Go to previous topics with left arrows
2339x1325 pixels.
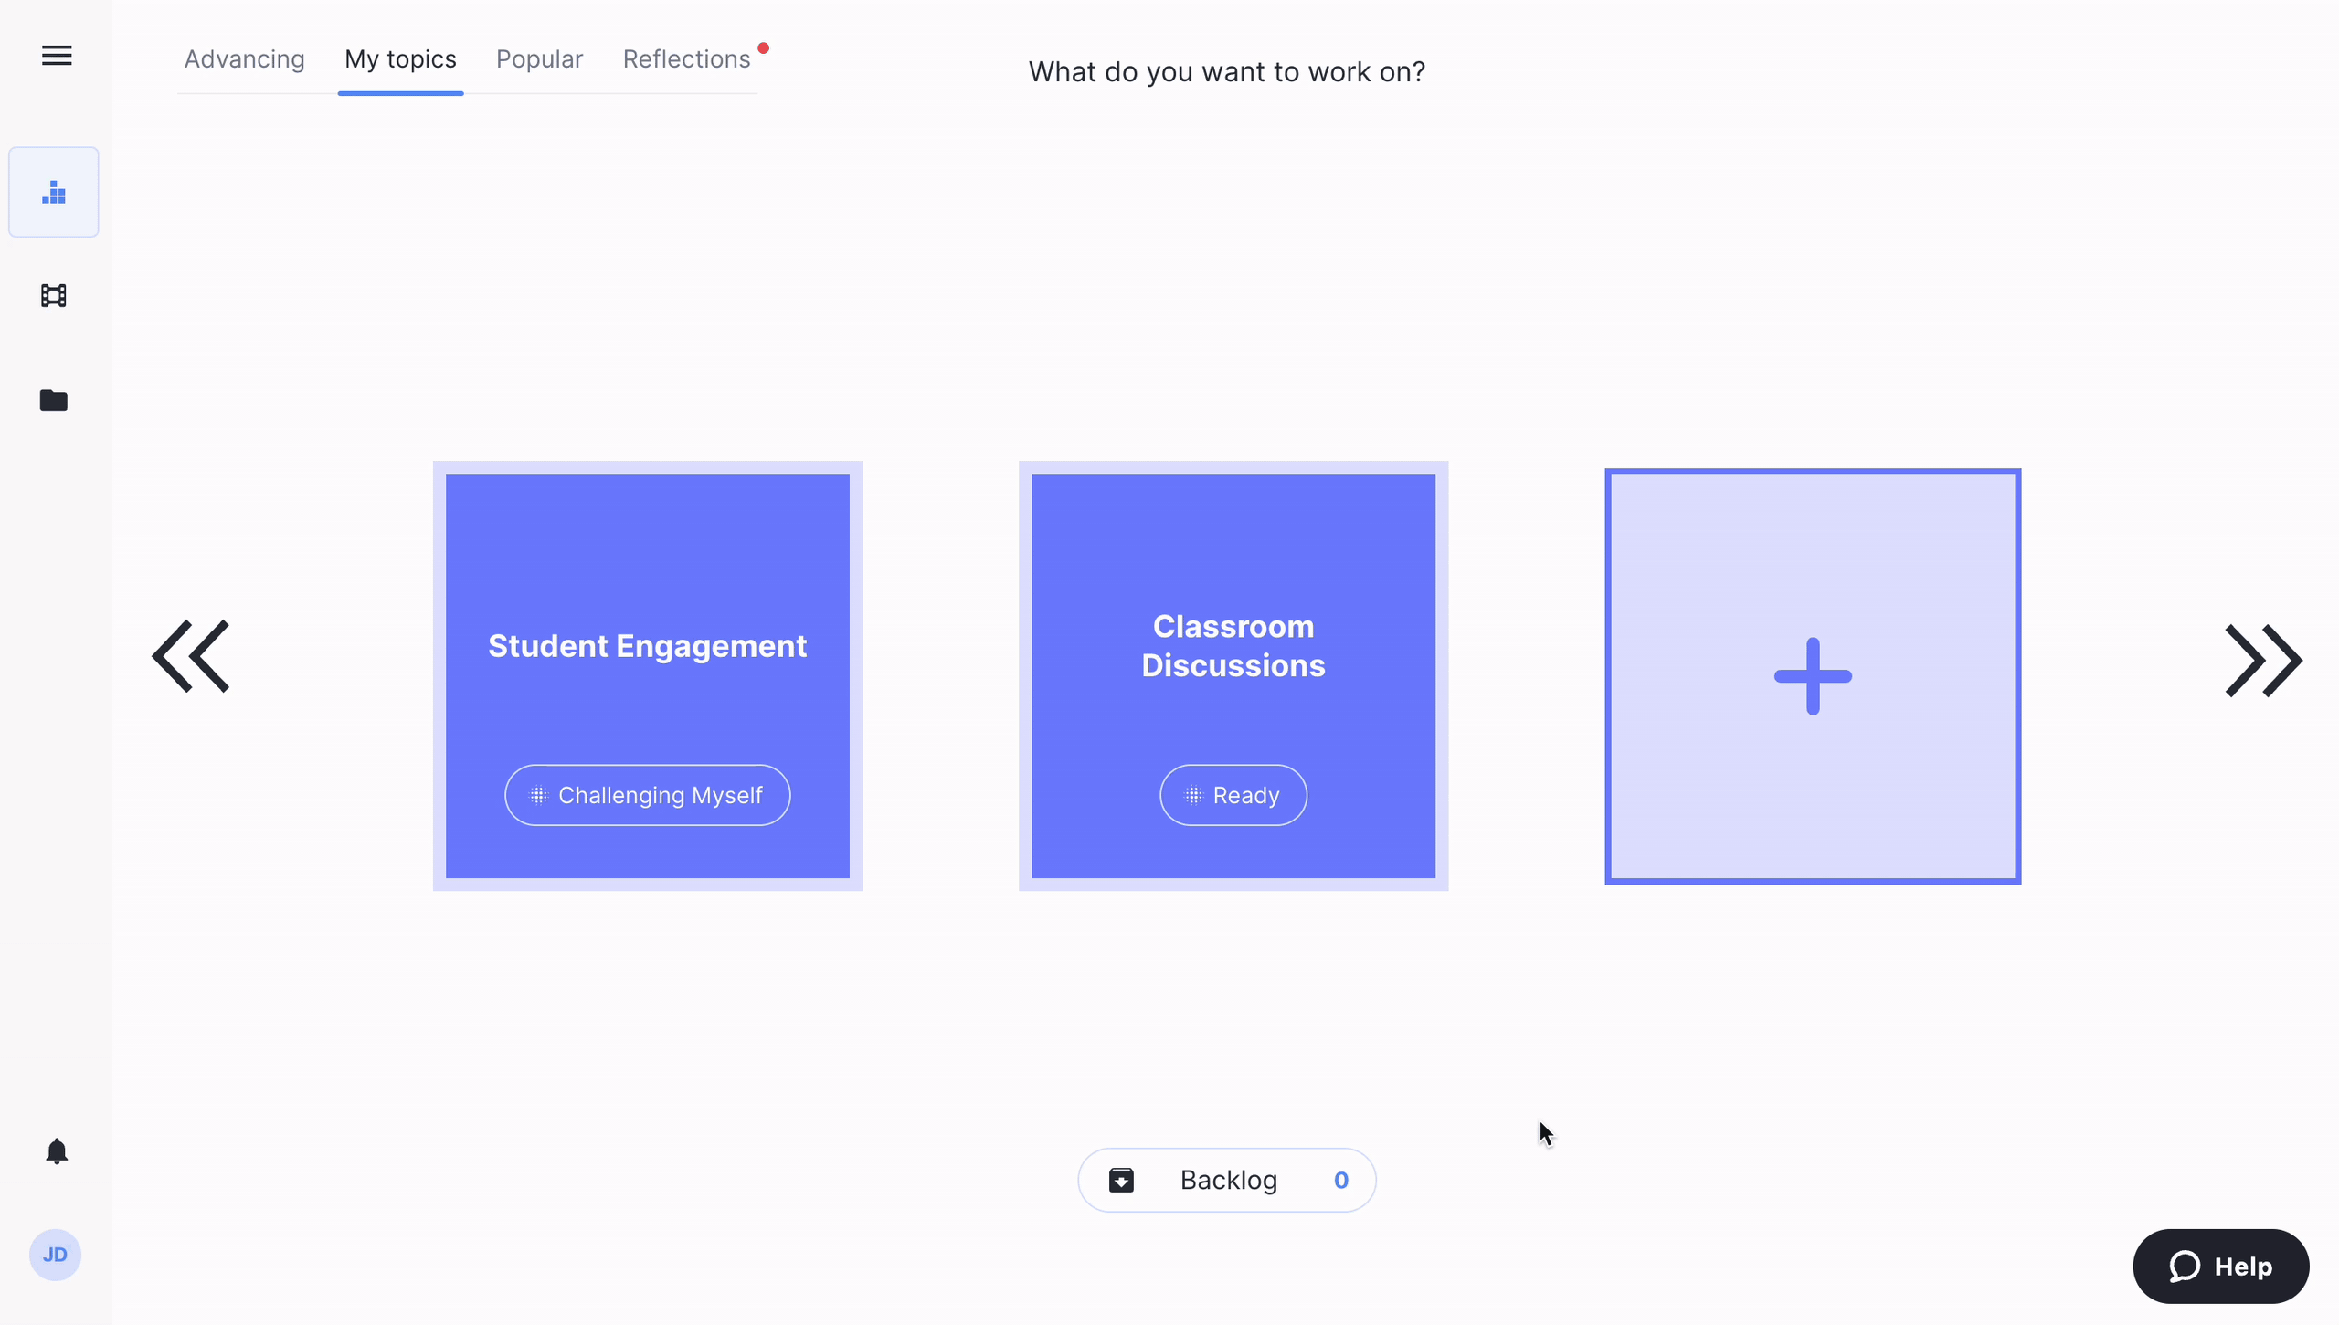[191, 656]
